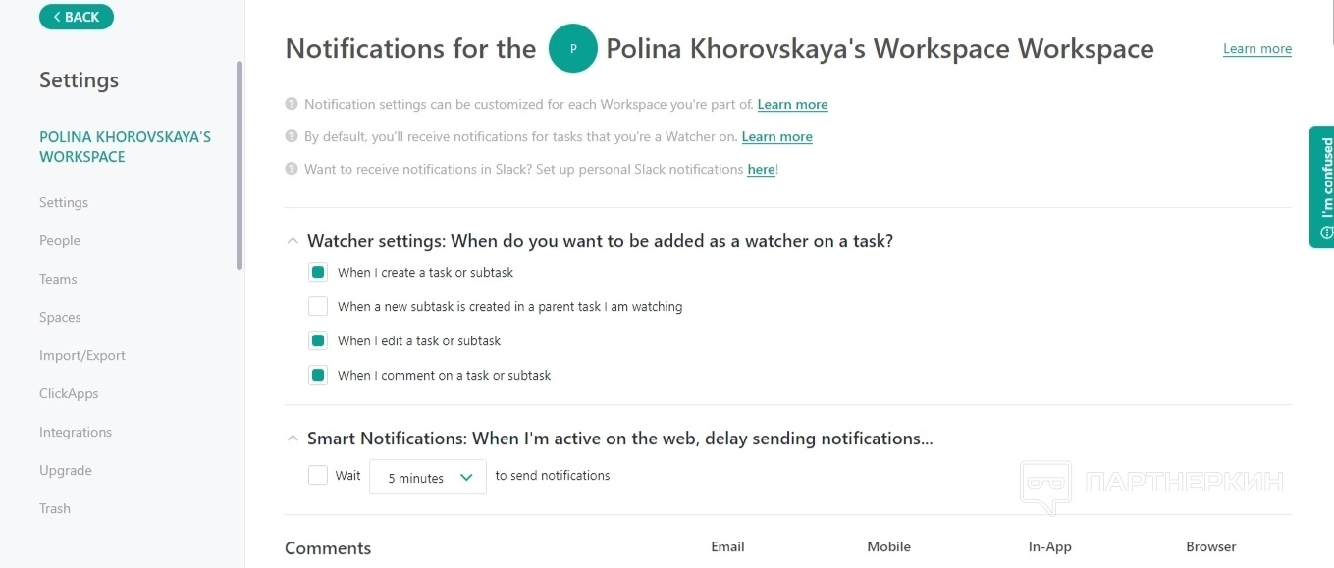Enable the Wait smart notifications checkbox
The height and width of the screenshot is (568, 1334).
[x=318, y=475]
